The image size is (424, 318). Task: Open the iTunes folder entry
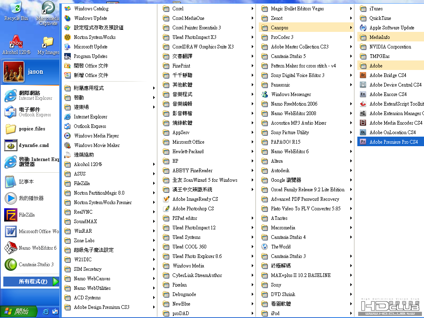coord(390,9)
